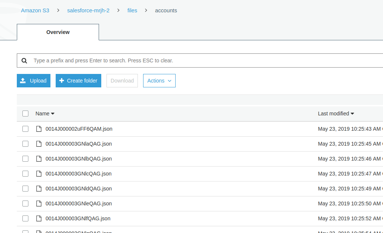Select the checkbox for 0014J000002uFF6QAM.json
The width and height of the screenshot is (383, 233).
tap(25, 128)
